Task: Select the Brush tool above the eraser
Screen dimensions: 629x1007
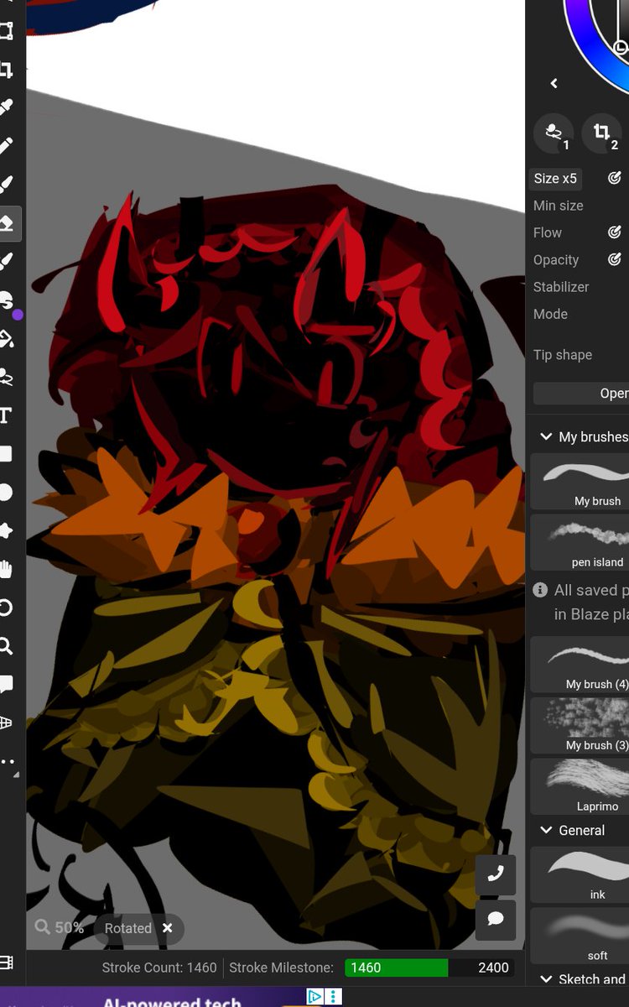Action: (x=5, y=185)
